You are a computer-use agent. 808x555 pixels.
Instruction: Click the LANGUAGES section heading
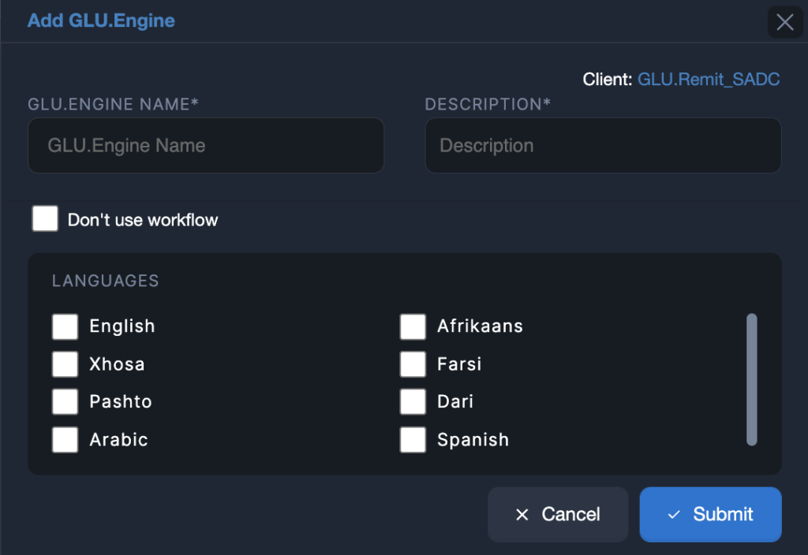(x=106, y=281)
